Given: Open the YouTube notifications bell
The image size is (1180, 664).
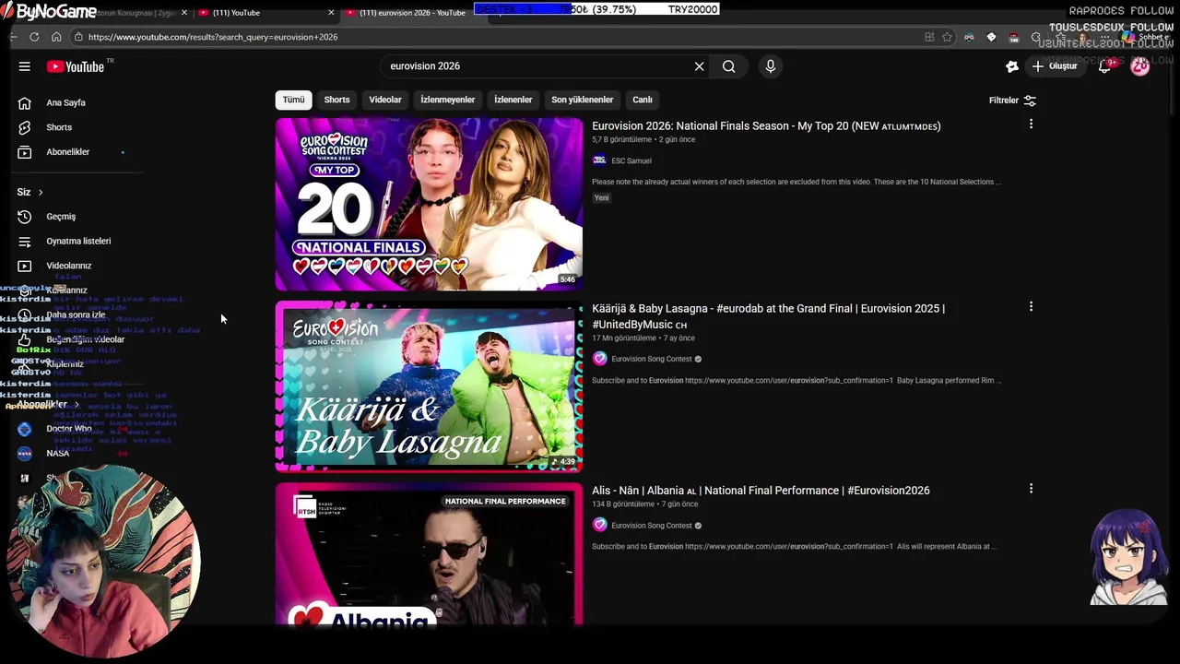Looking at the screenshot, I should (x=1104, y=66).
